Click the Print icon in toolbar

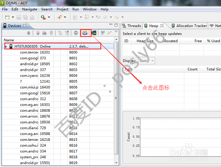click(x=32, y=17)
